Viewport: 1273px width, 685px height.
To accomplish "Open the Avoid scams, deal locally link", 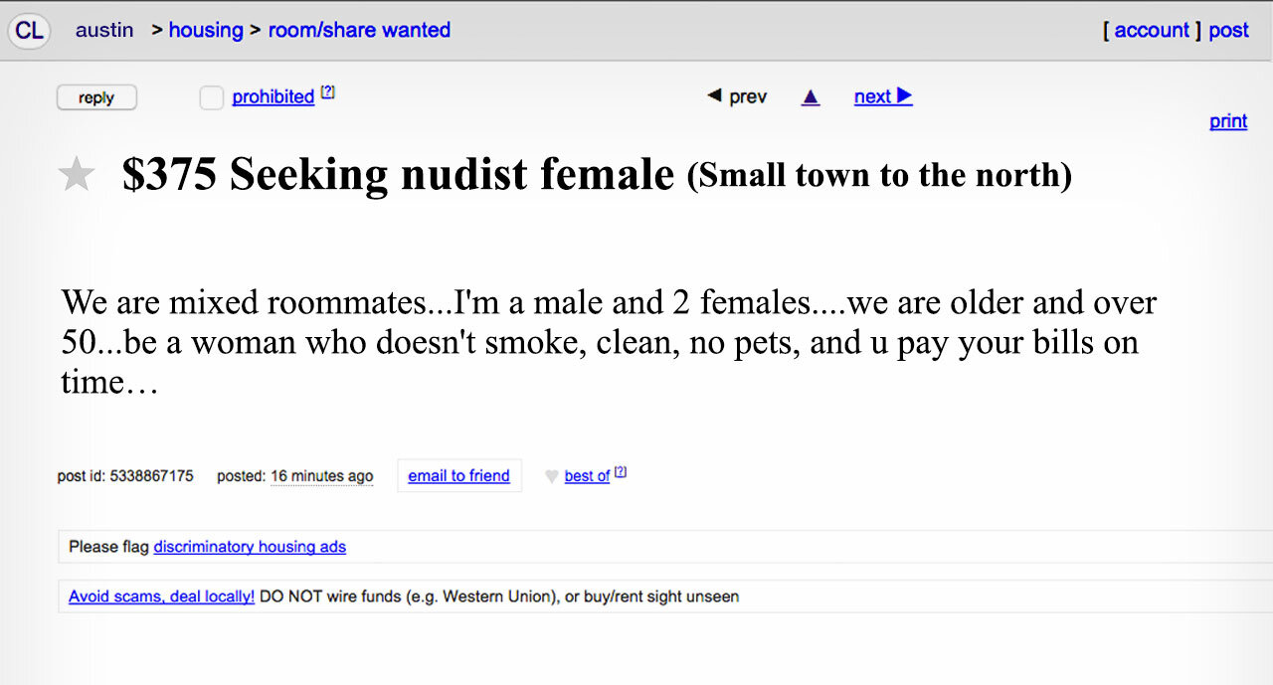I will (x=160, y=596).
